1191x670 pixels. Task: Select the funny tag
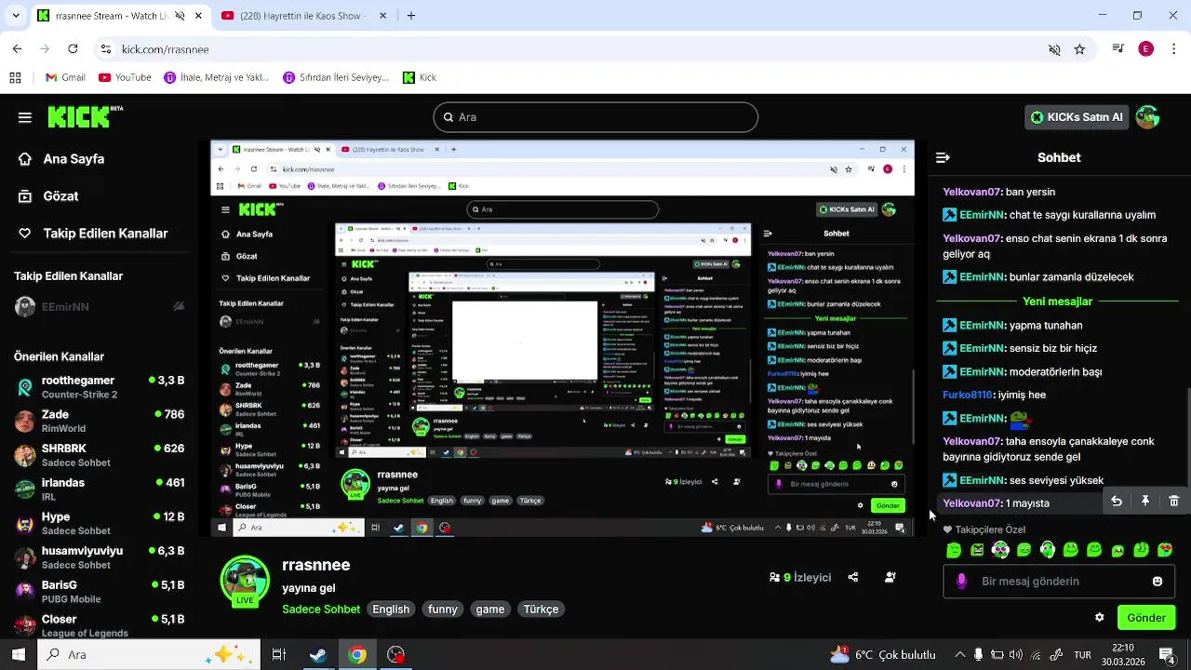[443, 610]
